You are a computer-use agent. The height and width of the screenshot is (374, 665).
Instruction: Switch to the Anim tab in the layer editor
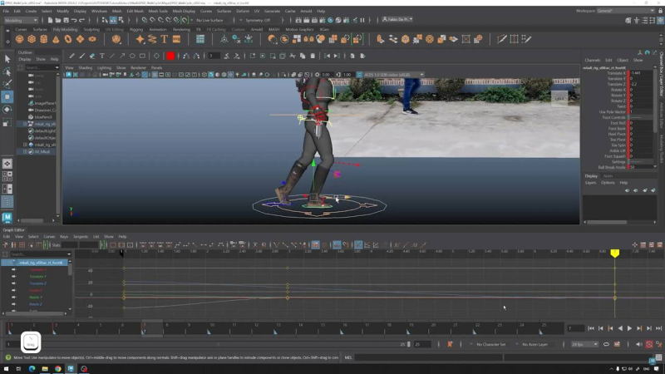[608, 176]
